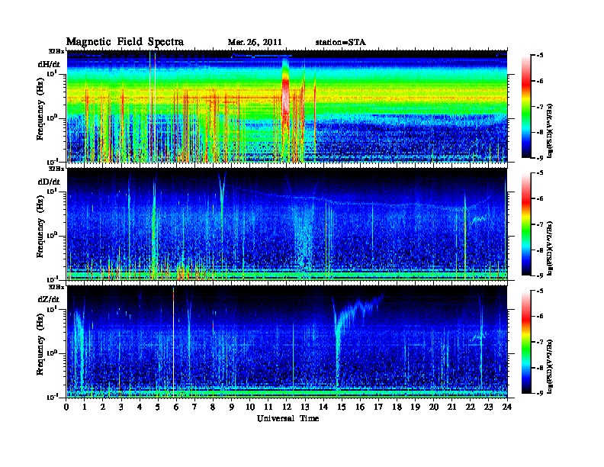Click the dZ/dt panel label
The image size is (604, 467).
point(49,299)
